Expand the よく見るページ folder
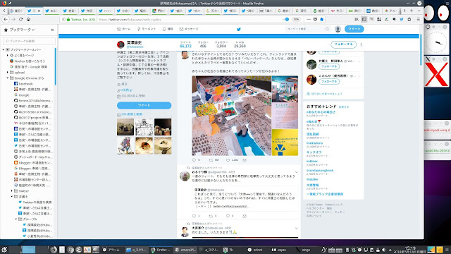Image resolution: width=451 pixels, height=254 pixels. click(x=8, y=55)
